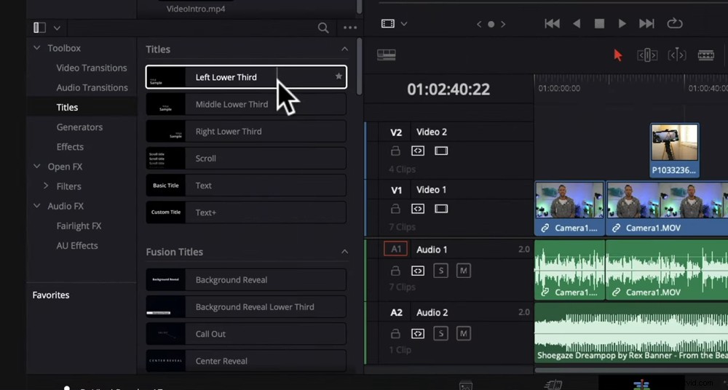Open the viewer mode dropdown arrow
The height and width of the screenshot is (390, 728).
(403, 24)
